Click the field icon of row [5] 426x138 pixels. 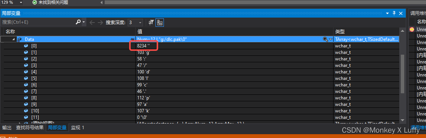(x=26, y=78)
